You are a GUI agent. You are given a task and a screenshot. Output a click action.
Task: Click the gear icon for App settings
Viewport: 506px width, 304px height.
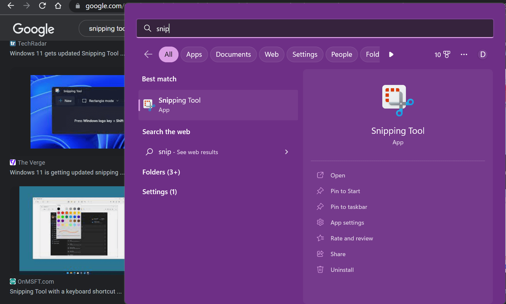[x=320, y=222]
